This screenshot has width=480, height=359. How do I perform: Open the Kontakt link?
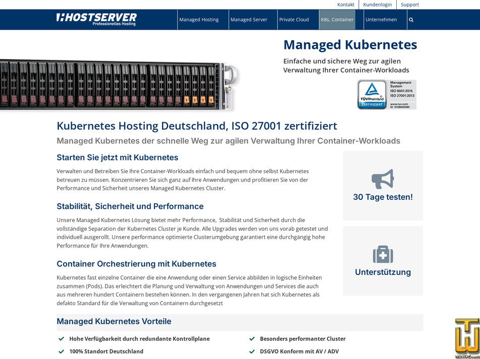346,5
